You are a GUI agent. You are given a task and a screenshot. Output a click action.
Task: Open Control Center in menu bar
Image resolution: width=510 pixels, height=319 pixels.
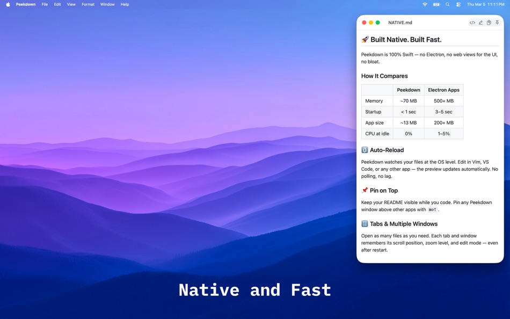[458, 4]
